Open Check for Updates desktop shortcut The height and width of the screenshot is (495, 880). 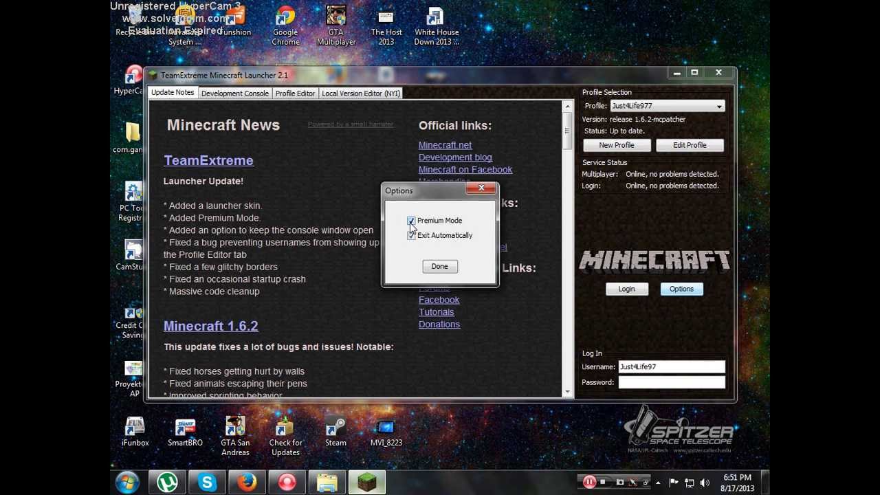(285, 437)
